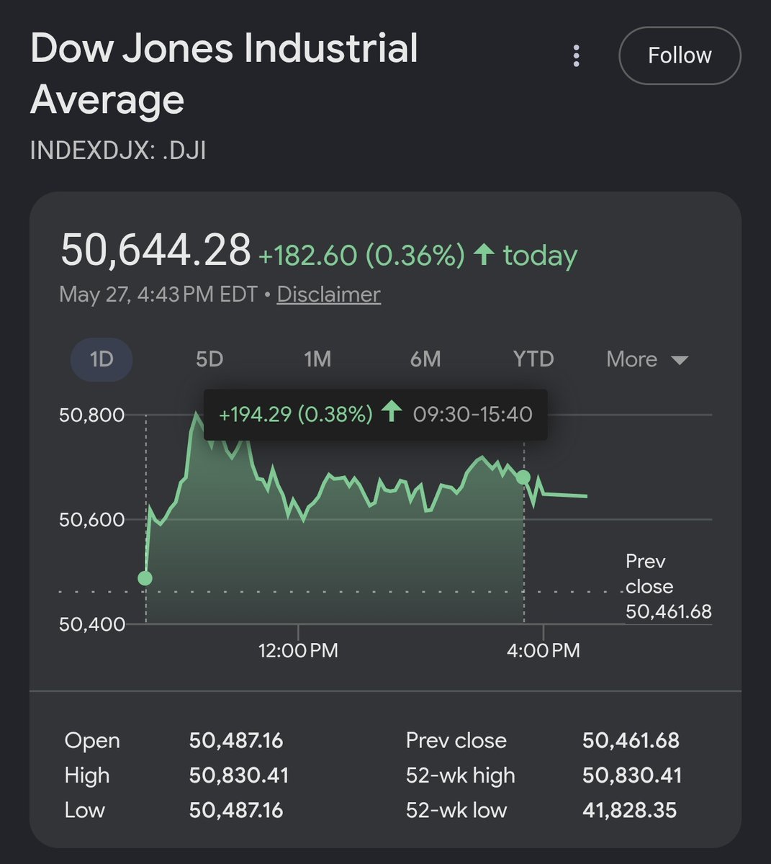The height and width of the screenshot is (864, 771).
Task: Click the green up arrow beside today
Action: pos(484,254)
